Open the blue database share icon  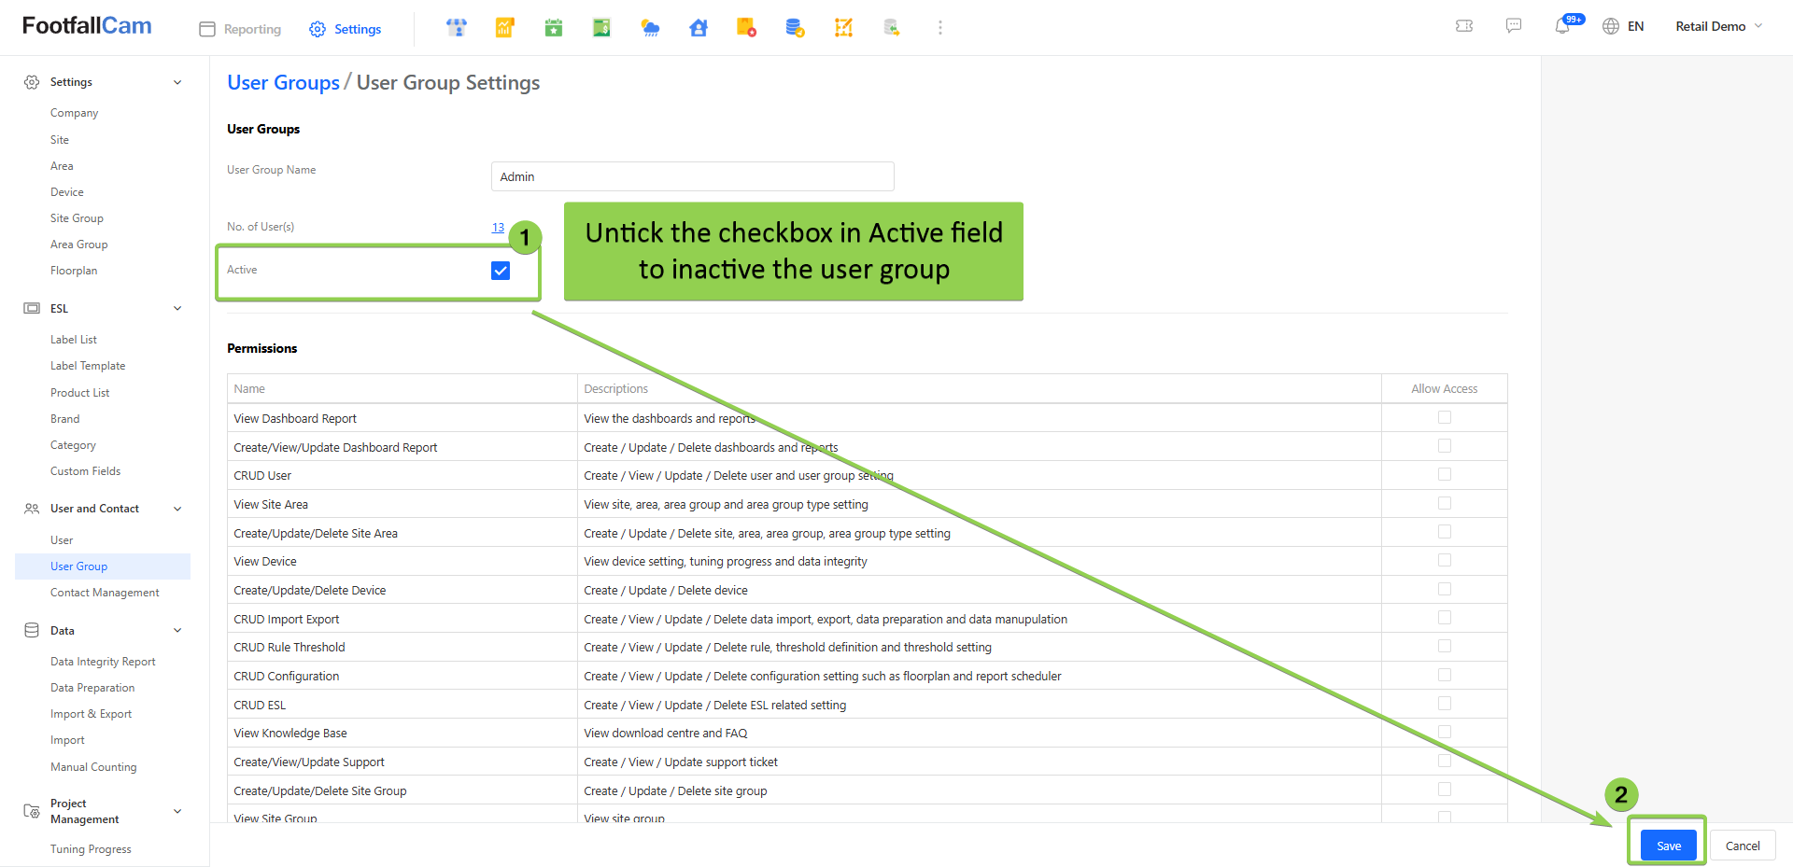795,28
